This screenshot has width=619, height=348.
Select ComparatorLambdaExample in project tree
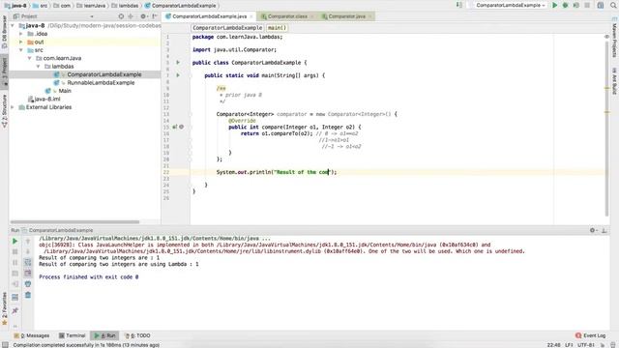103,74
